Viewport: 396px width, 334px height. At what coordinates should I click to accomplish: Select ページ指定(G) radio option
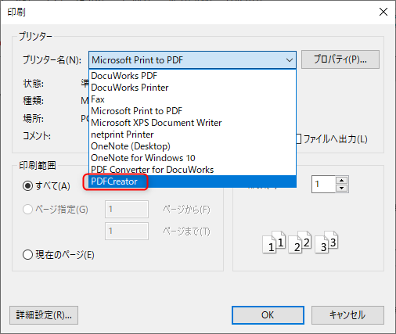(x=27, y=209)
